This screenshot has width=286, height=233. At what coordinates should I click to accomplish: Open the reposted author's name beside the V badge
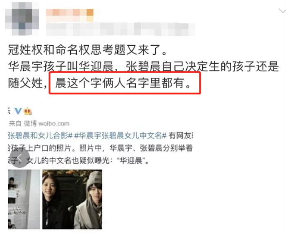[9, 111]
